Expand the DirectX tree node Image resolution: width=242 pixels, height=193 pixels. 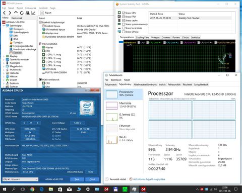pos(4,80)
